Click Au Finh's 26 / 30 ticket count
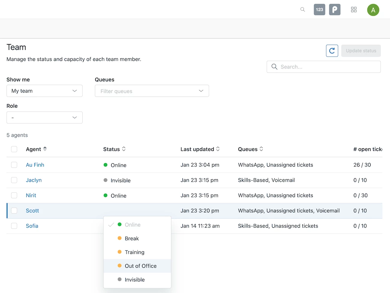Viewport: 390px width, 293px height. [362, 165]
